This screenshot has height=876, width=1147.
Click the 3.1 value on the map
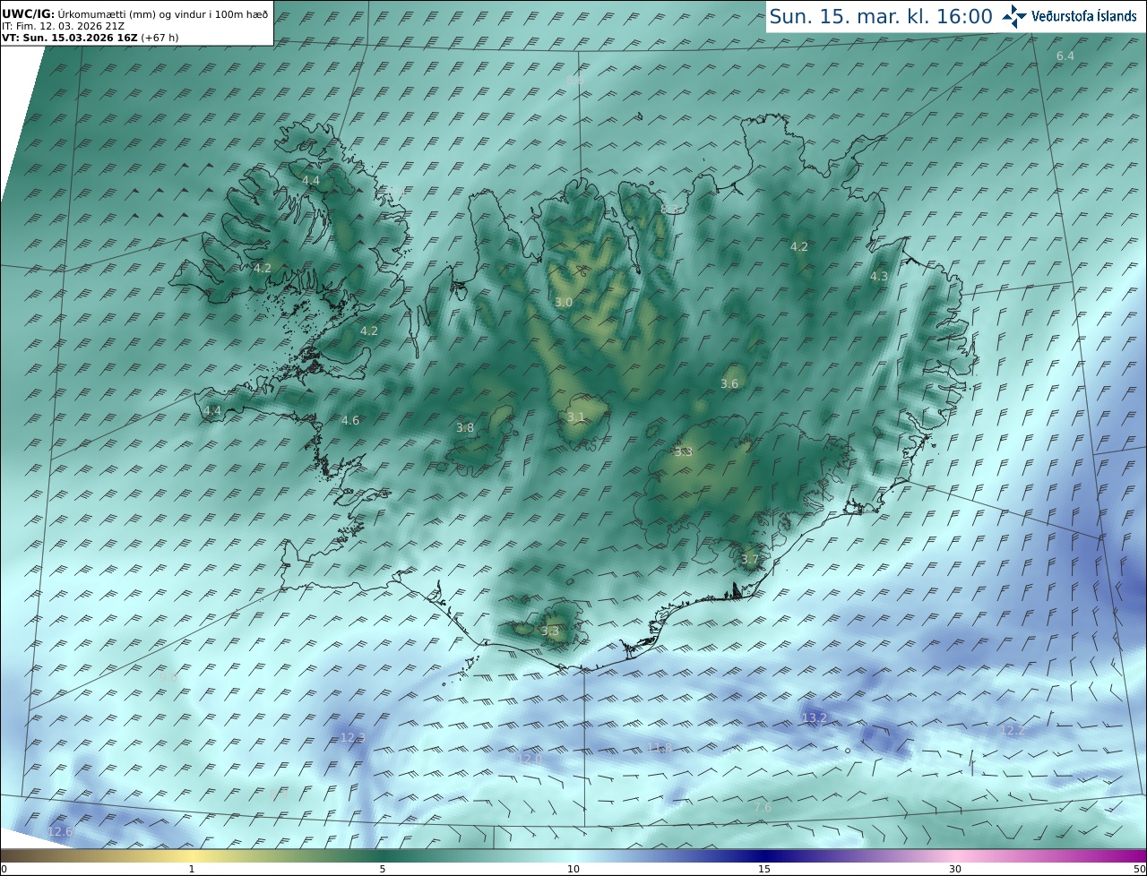[575, 417]
